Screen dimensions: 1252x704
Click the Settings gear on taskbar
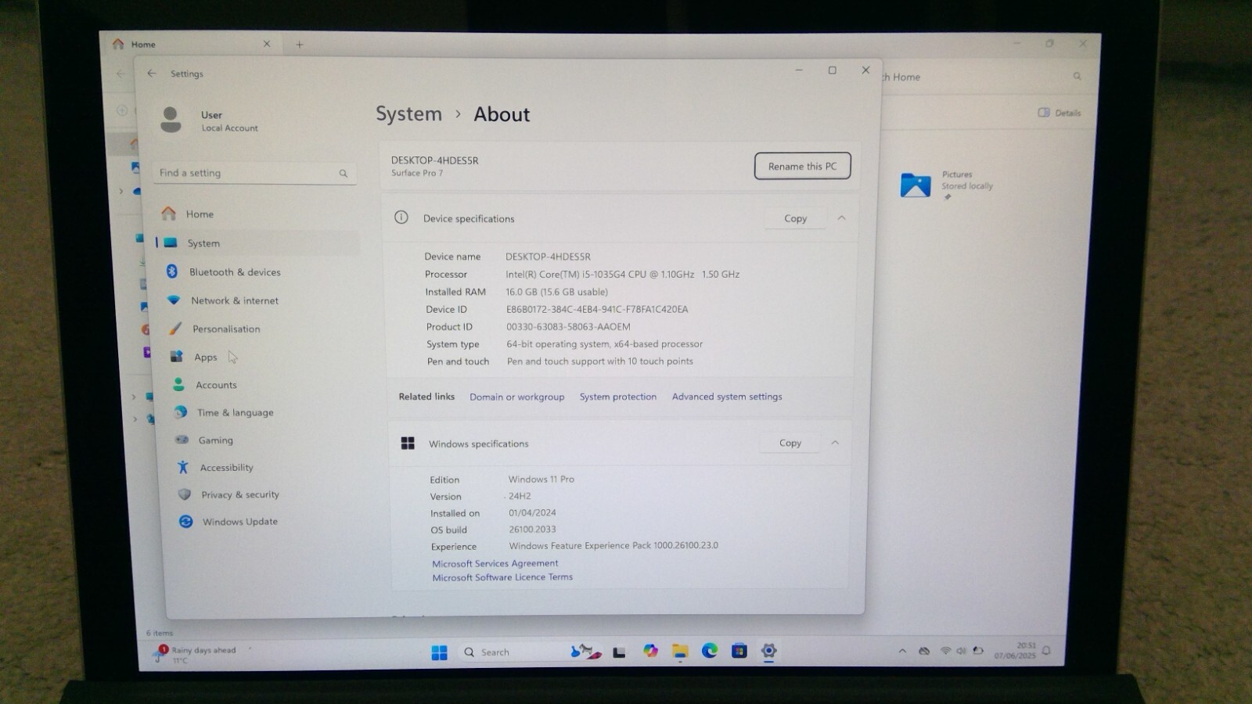(769, 651)
